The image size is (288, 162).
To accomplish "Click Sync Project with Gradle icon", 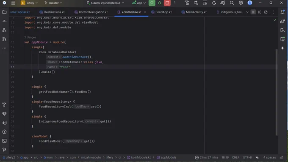I will pyautogui.click(x=223, y=3).
